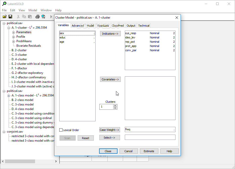The height and width of the screenshot is (169, 235).
Task: Switch to the Technical tab
Action: click(x=144, y=26)
